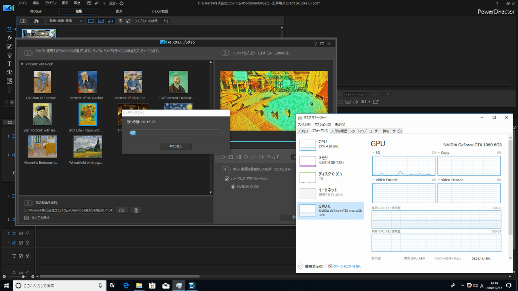Uncheck the ハードウェア アクセラレーション checkbox
This screenshot has width=518, height=291.
point(227,179)
